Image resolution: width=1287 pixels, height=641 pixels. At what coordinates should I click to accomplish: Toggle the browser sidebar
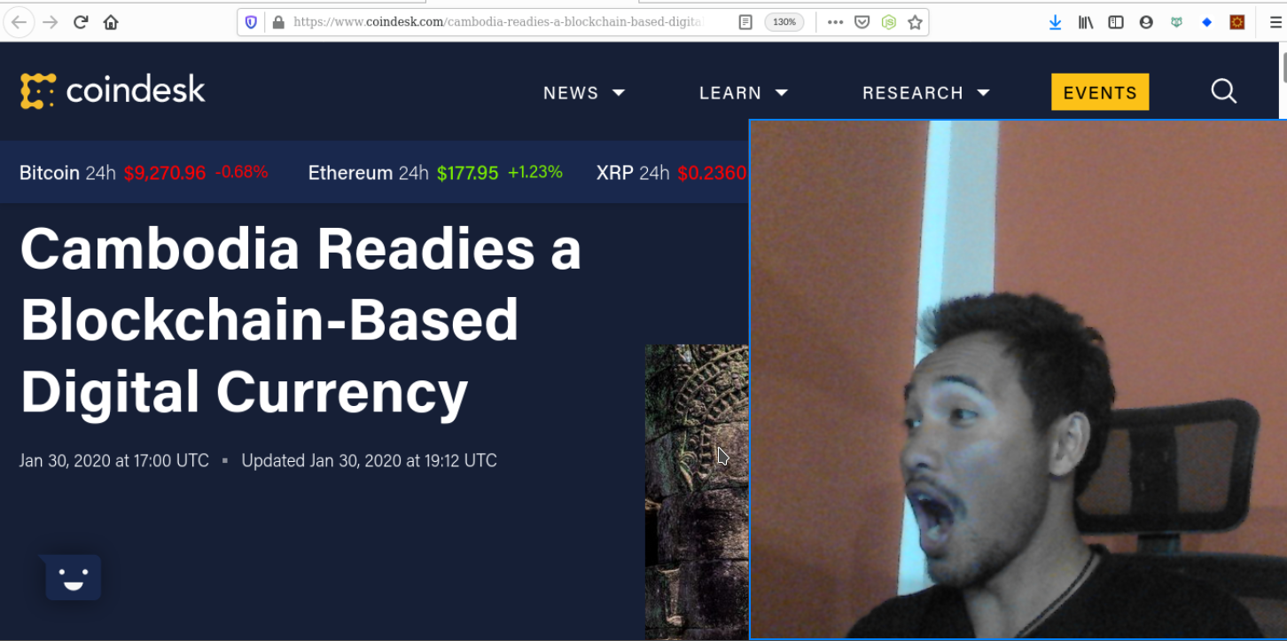[x=1116, y=22]
